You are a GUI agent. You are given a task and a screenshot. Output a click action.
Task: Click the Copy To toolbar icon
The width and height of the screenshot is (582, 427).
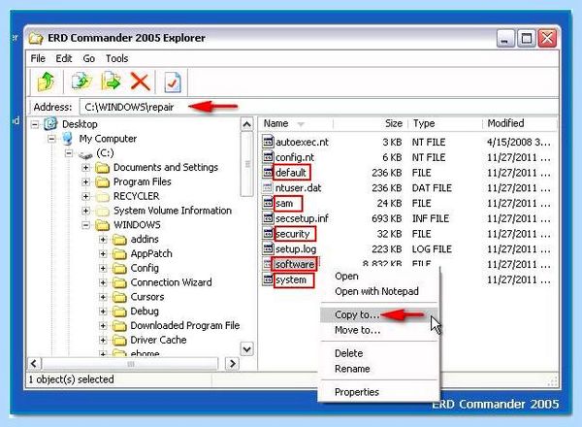click(x=81, y=82)
